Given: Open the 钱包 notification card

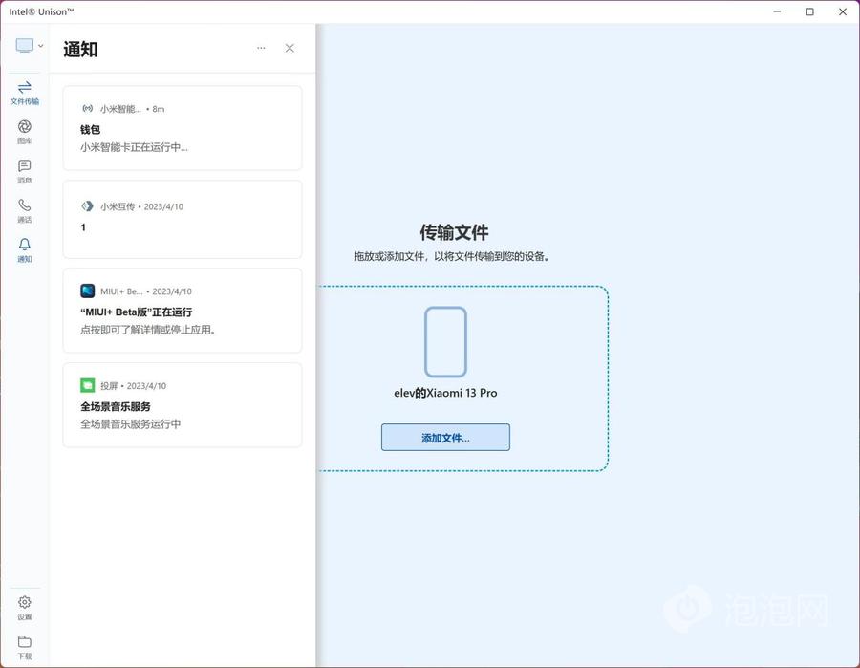Looking at the screenshot, I should click(x=182, y=128).
